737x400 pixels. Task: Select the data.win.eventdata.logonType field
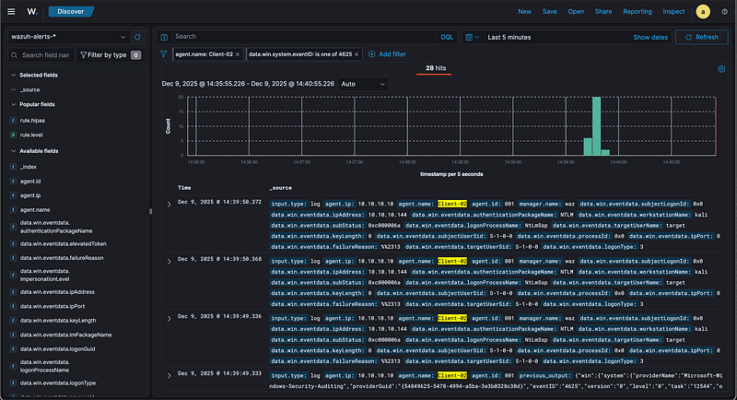coord(58,383)
